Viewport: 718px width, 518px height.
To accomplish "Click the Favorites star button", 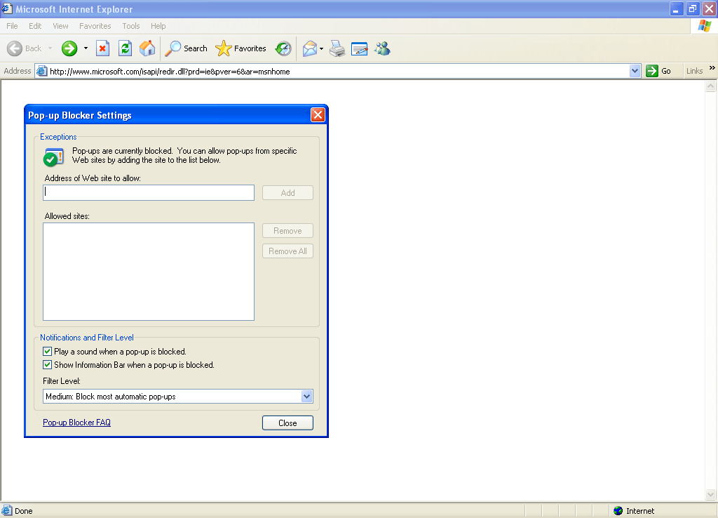I will tap(241, 48).
